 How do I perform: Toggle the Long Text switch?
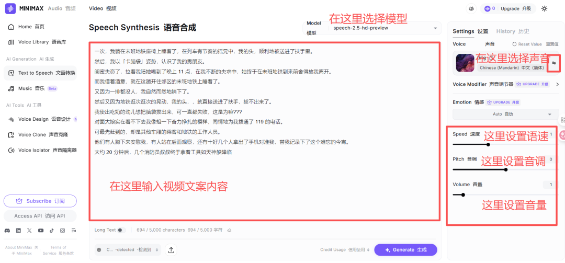(121, 230)
